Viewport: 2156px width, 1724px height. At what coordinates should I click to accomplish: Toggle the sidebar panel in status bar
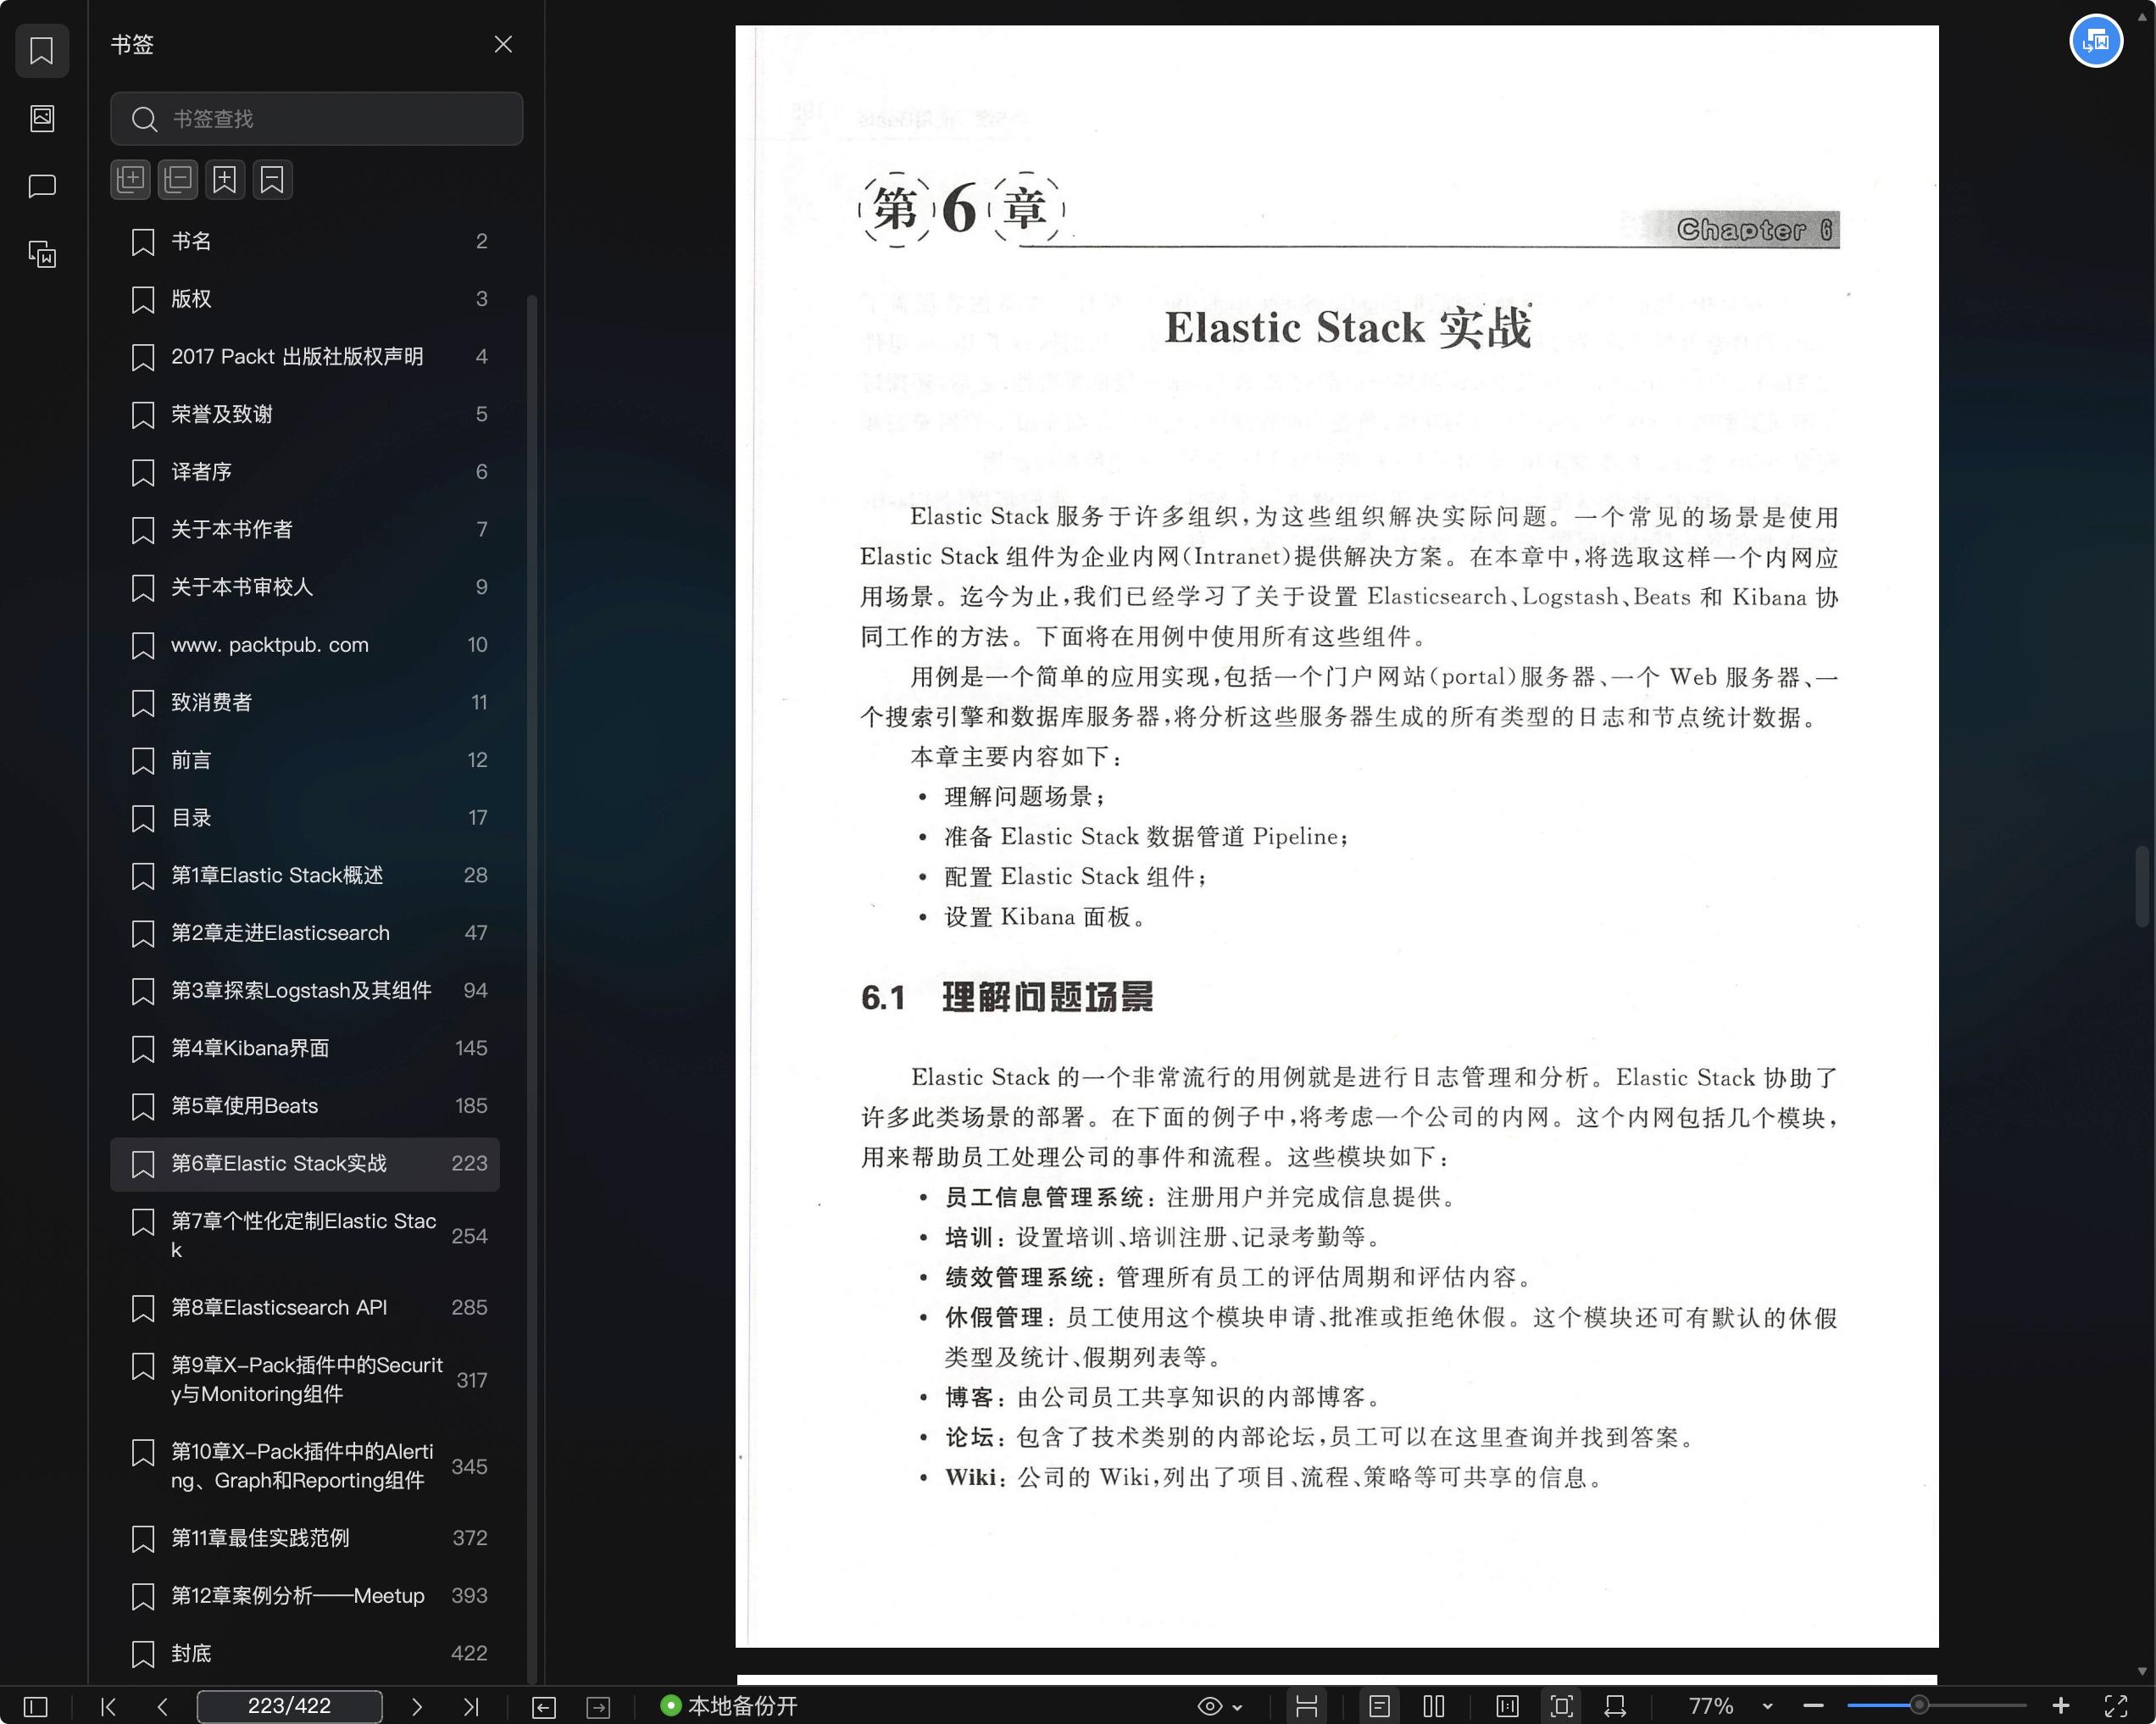tap(35, 1706)
